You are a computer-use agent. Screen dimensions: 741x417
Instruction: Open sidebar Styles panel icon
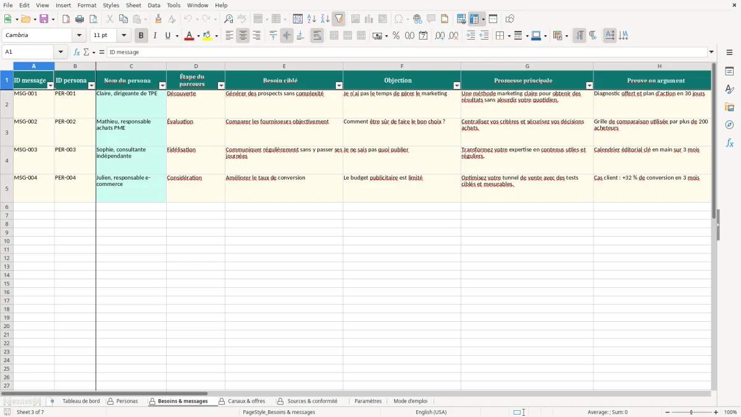729,89
